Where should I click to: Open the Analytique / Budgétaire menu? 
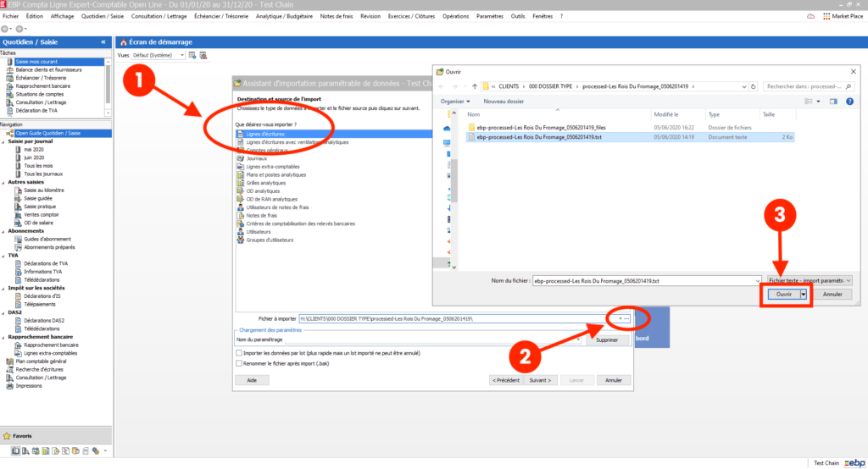click(284, 17)
